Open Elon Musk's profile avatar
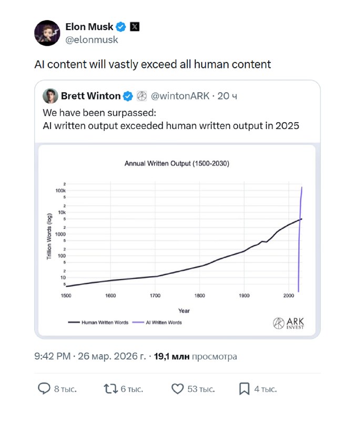The width and height of the screenshot is (355, 421). pyautogui.click(x=47, y=33)
